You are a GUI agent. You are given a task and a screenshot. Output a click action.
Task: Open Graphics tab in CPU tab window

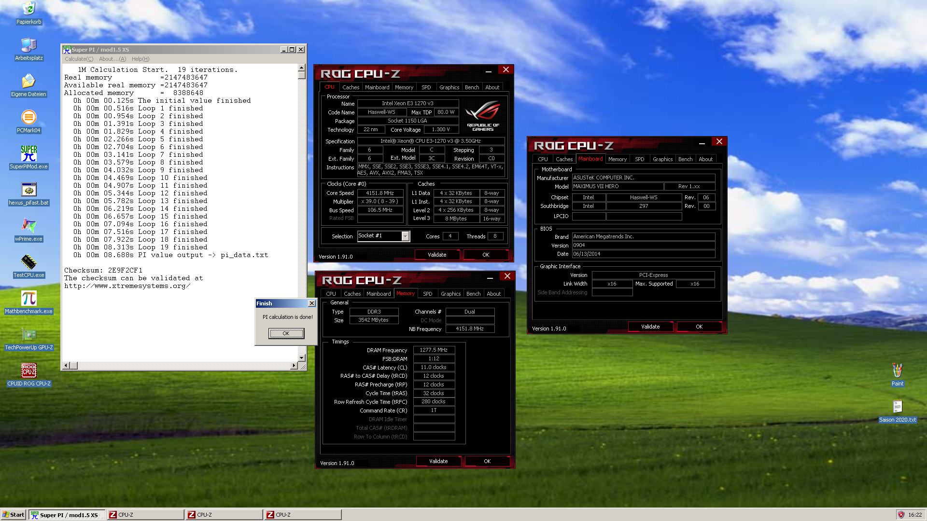pyautogui.click(x=449, y=87)
